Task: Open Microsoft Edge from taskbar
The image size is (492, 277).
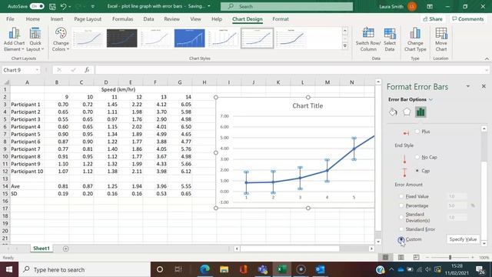Action: (x=204, y=269)
